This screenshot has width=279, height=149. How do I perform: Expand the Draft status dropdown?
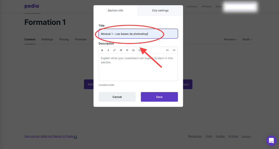point(247,39)
